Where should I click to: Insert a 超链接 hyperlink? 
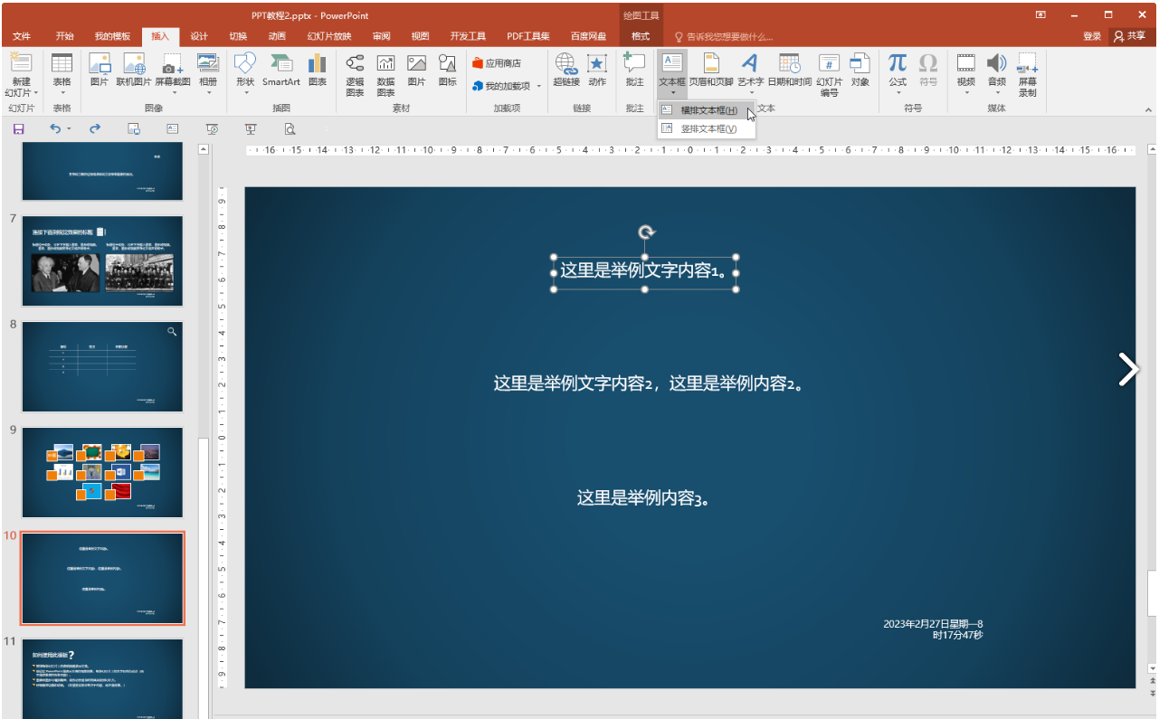click(566, 70)
